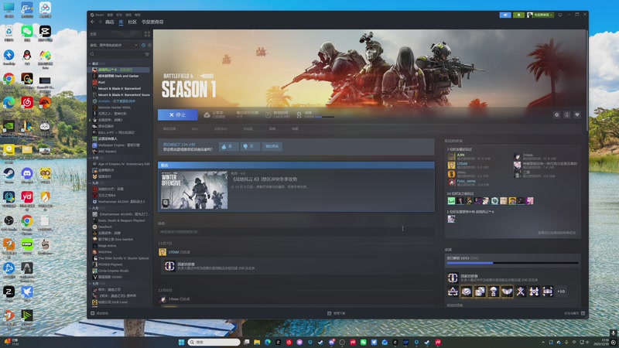Open the +10 more achievements badge
619x348 pixels.
point(561,292)
